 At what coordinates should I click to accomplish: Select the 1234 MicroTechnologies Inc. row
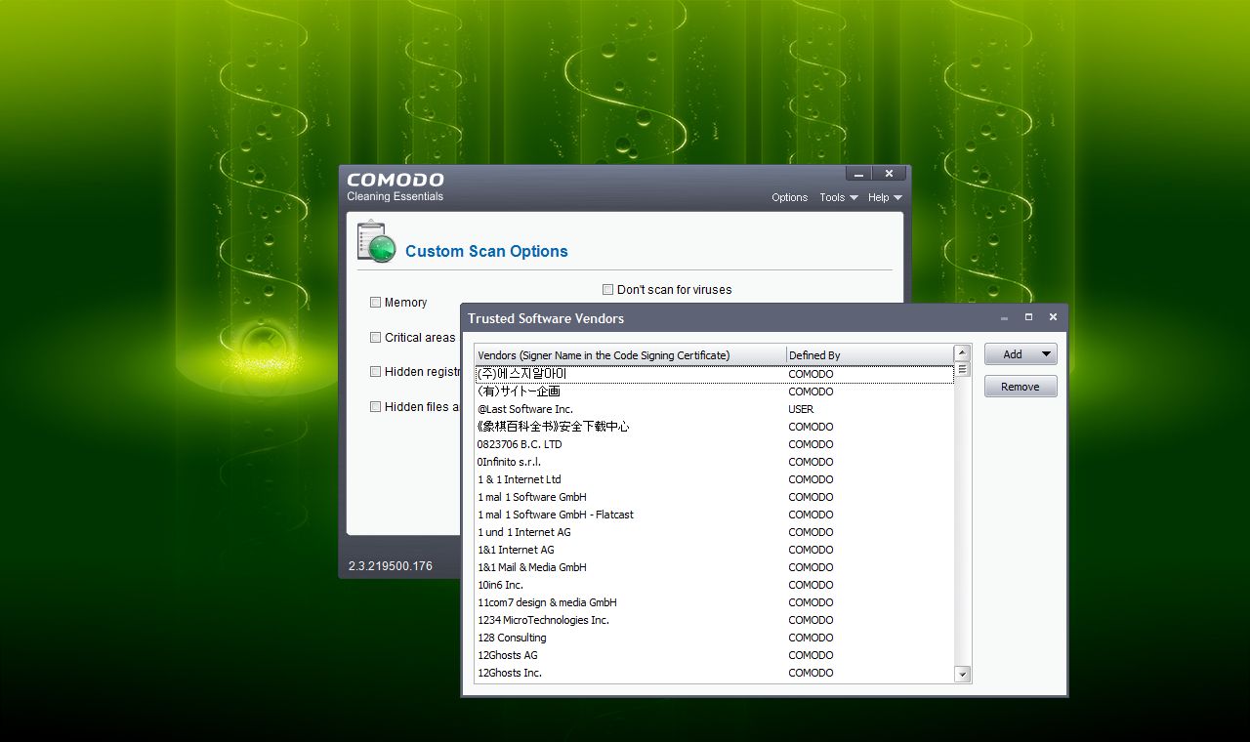coord(714,620)
